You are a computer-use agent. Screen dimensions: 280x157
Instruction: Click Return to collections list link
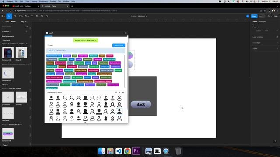click(56, 51)
